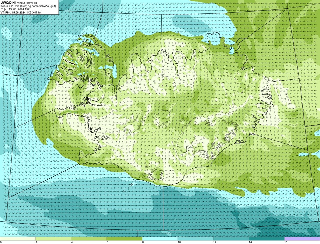Select the legend scale label '8'
Viewport: 320px width, 244px height.
click(143, 242)
